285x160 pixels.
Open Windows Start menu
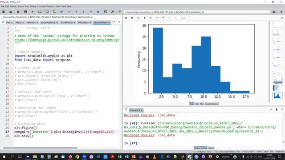(4, 156)
